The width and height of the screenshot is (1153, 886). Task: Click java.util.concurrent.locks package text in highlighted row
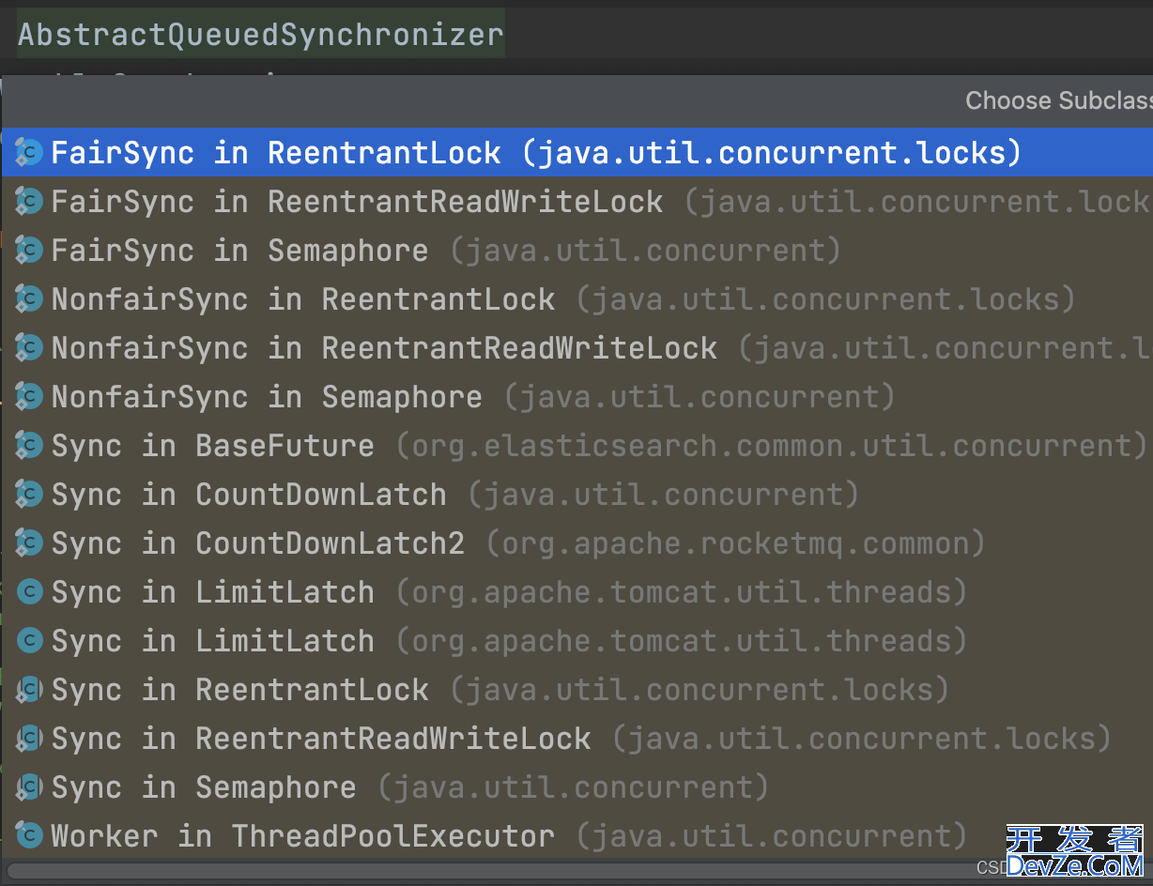pos(771,152)
